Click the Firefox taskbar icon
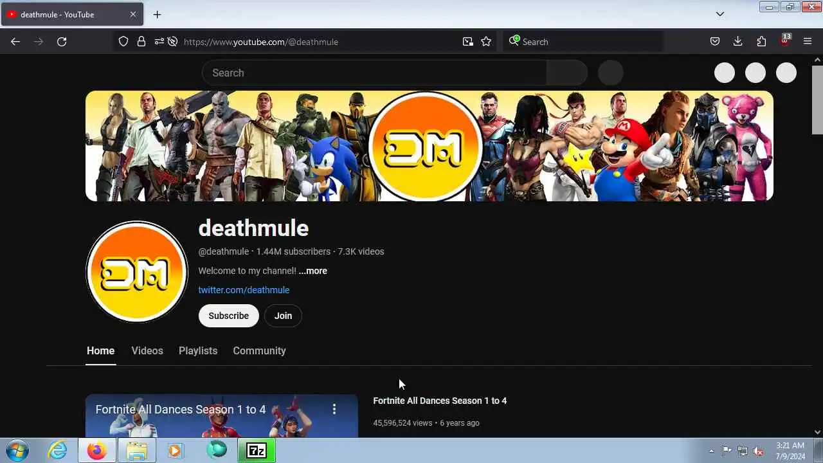 pyautogui.click(x=97, y=450)
